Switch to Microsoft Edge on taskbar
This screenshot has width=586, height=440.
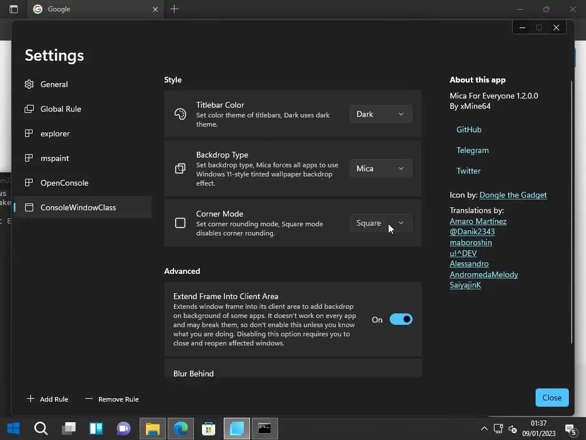(x=180, y=429)
